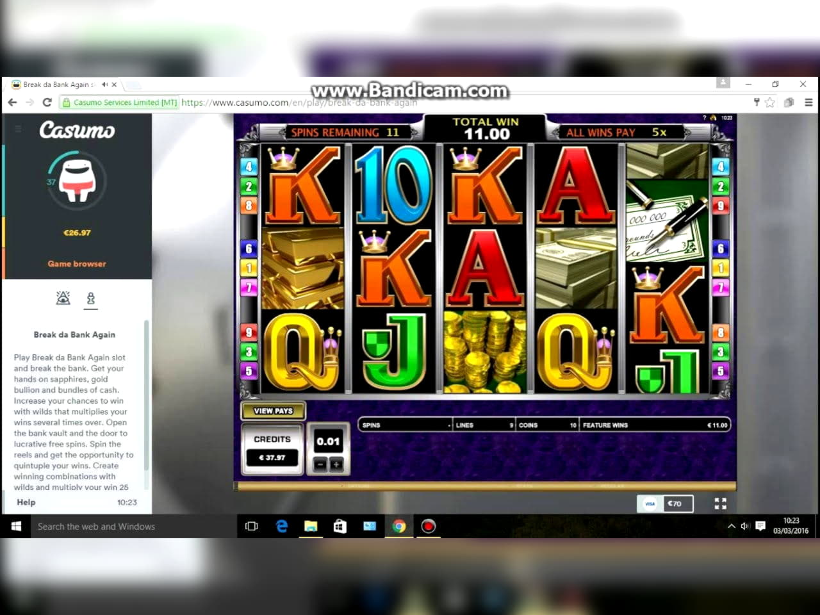Click the FEATURE WINS € 11.00 field
The width and height of the screenshot is (820, 615).
click(x=655, y=425)
